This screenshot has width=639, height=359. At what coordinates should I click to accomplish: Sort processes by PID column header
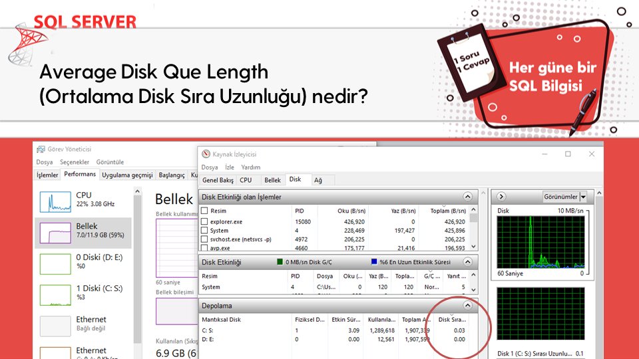[x=304, y=211]
